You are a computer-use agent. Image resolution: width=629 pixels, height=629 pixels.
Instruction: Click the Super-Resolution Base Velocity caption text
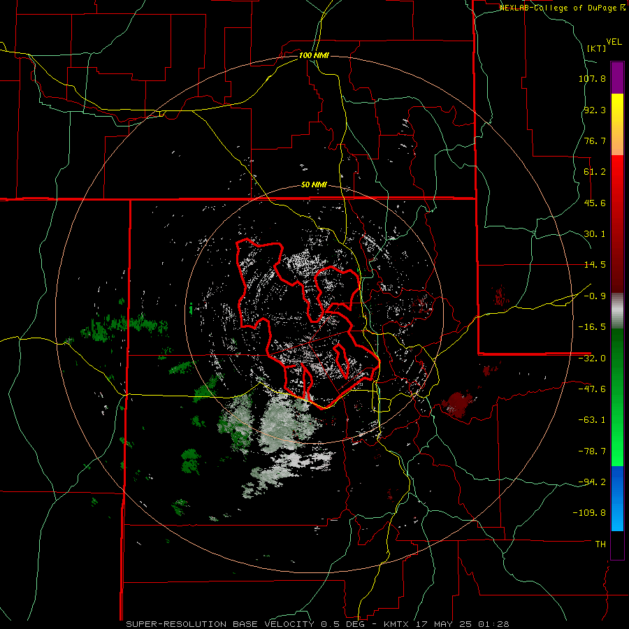pyautogui.click(x=317, y=624)
